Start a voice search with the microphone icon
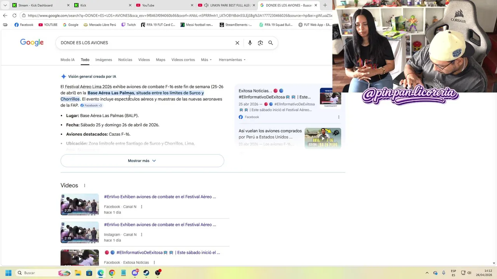This screenshot has height=279, width=497. [x=250, y=43]
